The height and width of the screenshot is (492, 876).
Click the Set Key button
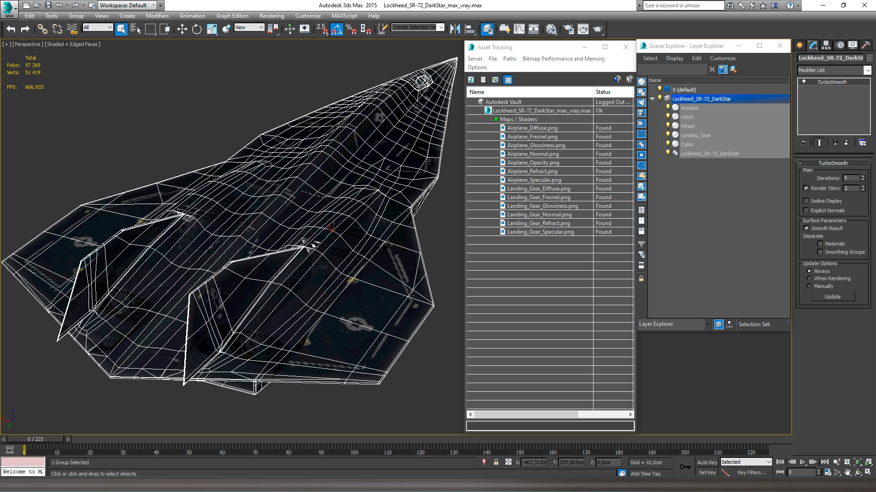point(707,473)
